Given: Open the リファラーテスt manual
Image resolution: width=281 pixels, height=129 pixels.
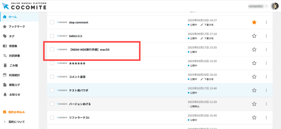Looking at the screenshot, I should (x=79, y=118).
